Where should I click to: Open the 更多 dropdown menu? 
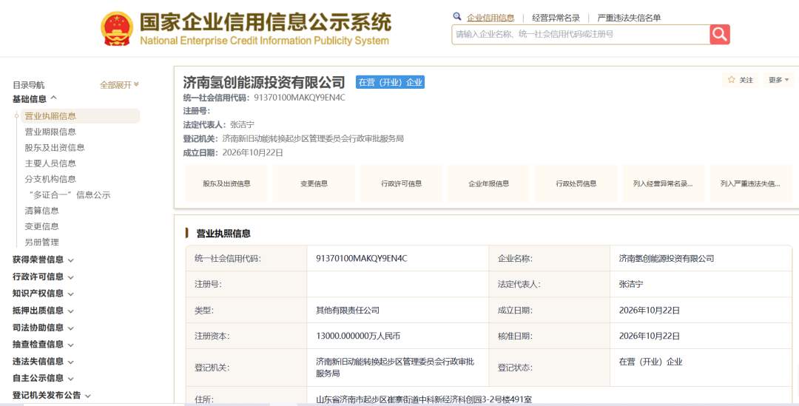click(x=778, y=80)
